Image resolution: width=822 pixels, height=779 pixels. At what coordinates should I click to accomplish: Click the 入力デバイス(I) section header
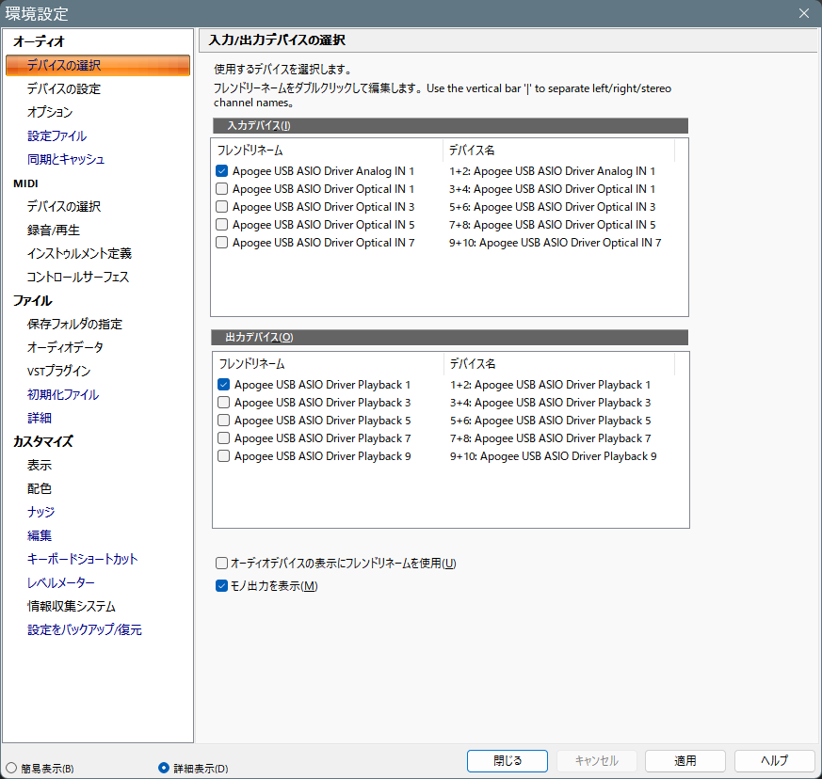[450, 126]
